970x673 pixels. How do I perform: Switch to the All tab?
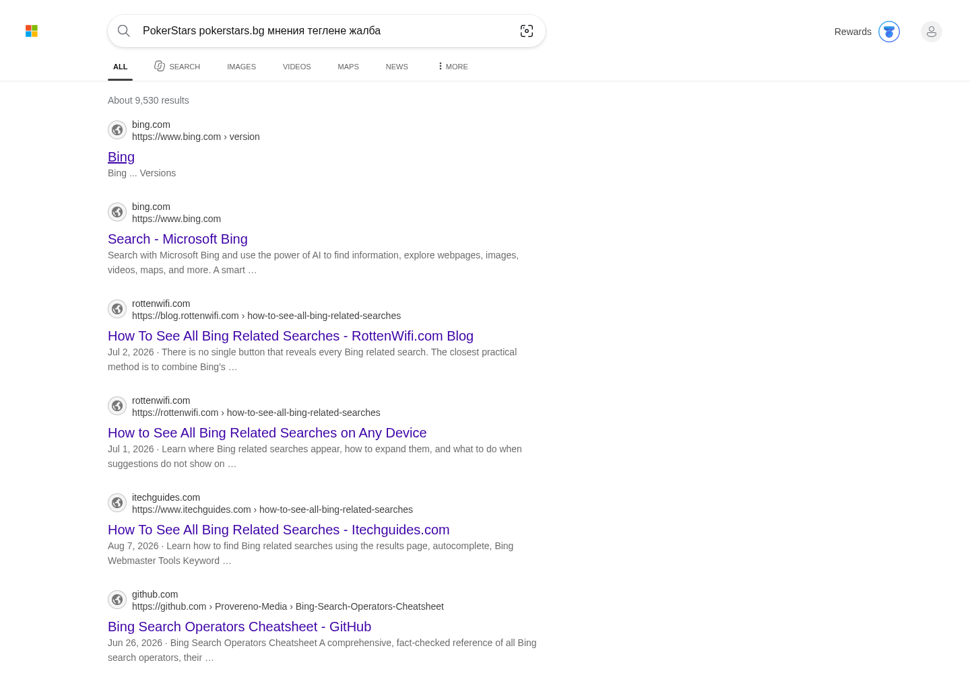coord(121,67)
